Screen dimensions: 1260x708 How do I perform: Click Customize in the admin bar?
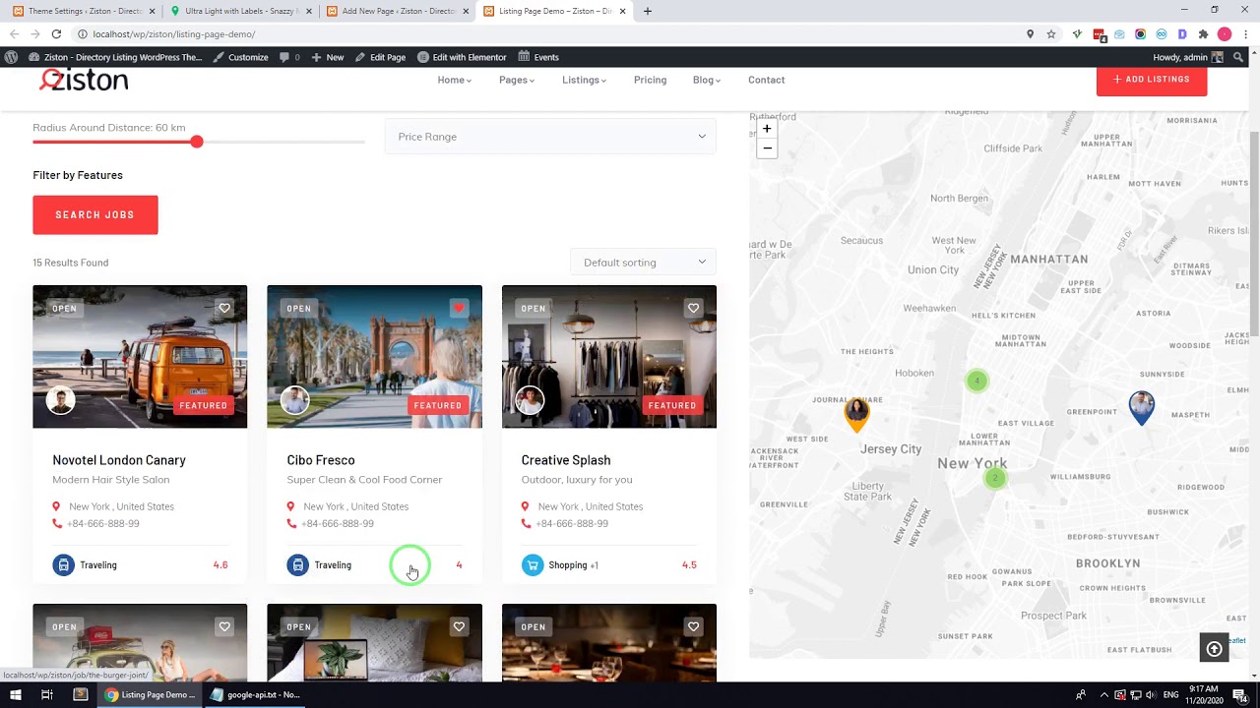tap(241, 57)
